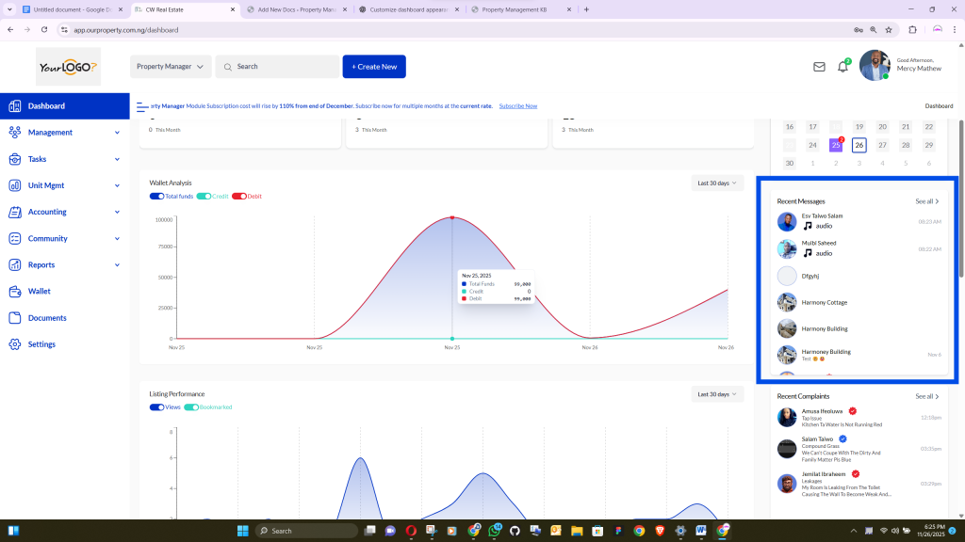Toggle the Debit series switch
Image resolution: width=965 pixels, height=542 pixels.
point(239,196)
